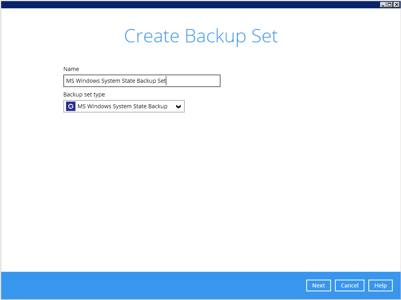Proceed with the Next button
This screenshot has width=401, height=300.
318,285
